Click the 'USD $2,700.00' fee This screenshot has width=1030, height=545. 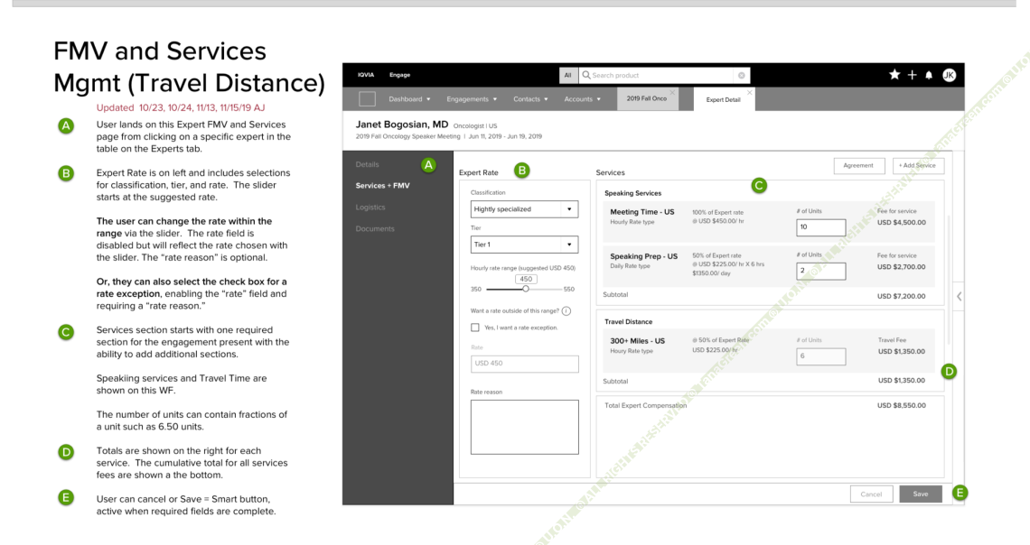pos(902,267)
